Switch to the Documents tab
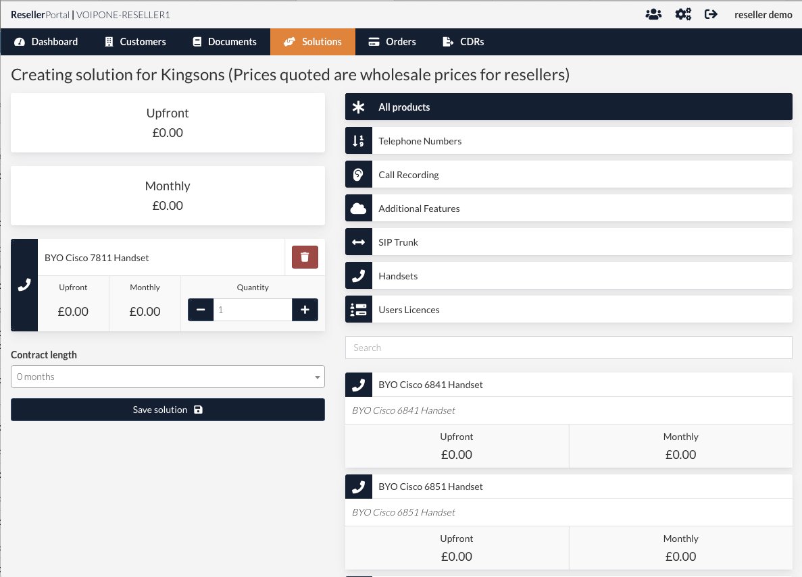Image resolution: width=802 pixels, height=577 pixels. [x=224, y=42]
